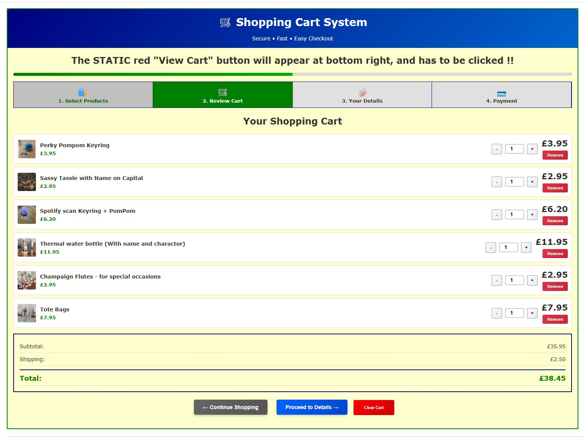Switch to the Your Details step
The image size is (584, 440).
(362, 95)
